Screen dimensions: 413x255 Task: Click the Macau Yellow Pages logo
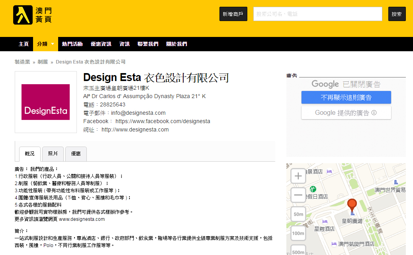pyautogui.click(x=33, y=15)
